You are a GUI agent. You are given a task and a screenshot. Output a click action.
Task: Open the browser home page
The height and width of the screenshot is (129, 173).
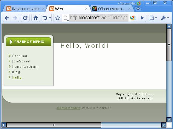[36, 18]
